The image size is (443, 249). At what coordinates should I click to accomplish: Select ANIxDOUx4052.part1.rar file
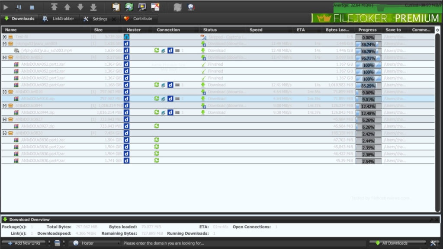click(218, 64)
